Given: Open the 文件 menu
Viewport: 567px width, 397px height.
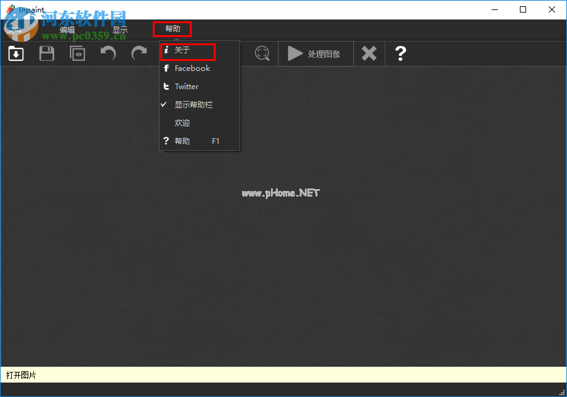Looking at the screenshot, I should click(x=15, y=29).
